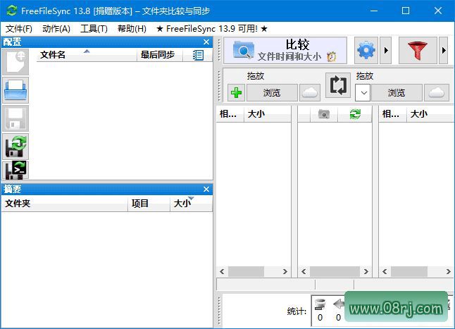Click left grid 相... column header

pos(230,114)
